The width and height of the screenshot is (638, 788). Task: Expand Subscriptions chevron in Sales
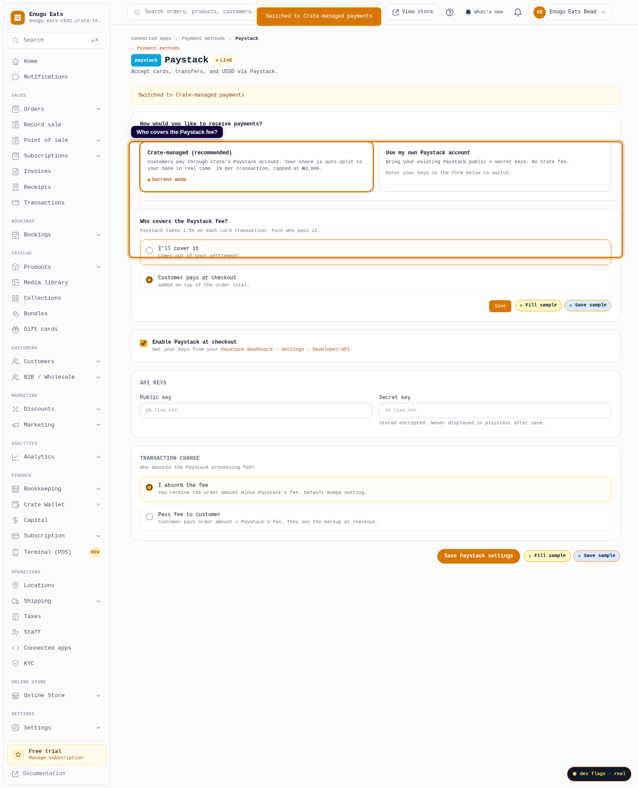coord(98,156)
